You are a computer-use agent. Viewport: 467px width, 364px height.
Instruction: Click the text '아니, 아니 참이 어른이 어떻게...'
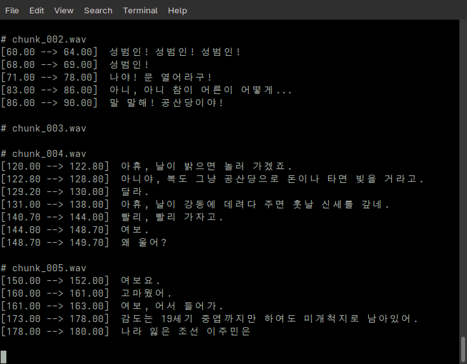(x=200, y=90)
